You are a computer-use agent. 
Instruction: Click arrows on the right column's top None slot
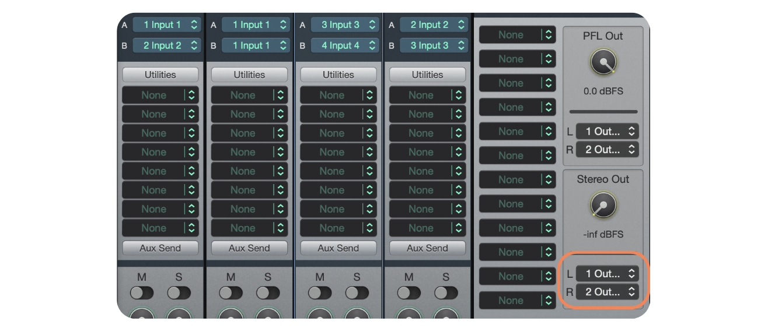[x=548, y=35]
